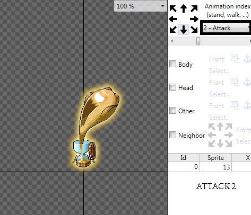Select the right direction arrow
The width and height of the screenshot is (251, 215).
[194, 19]
